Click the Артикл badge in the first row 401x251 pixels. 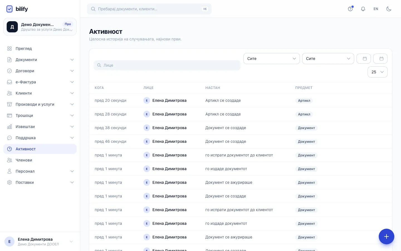pos(304,101)
